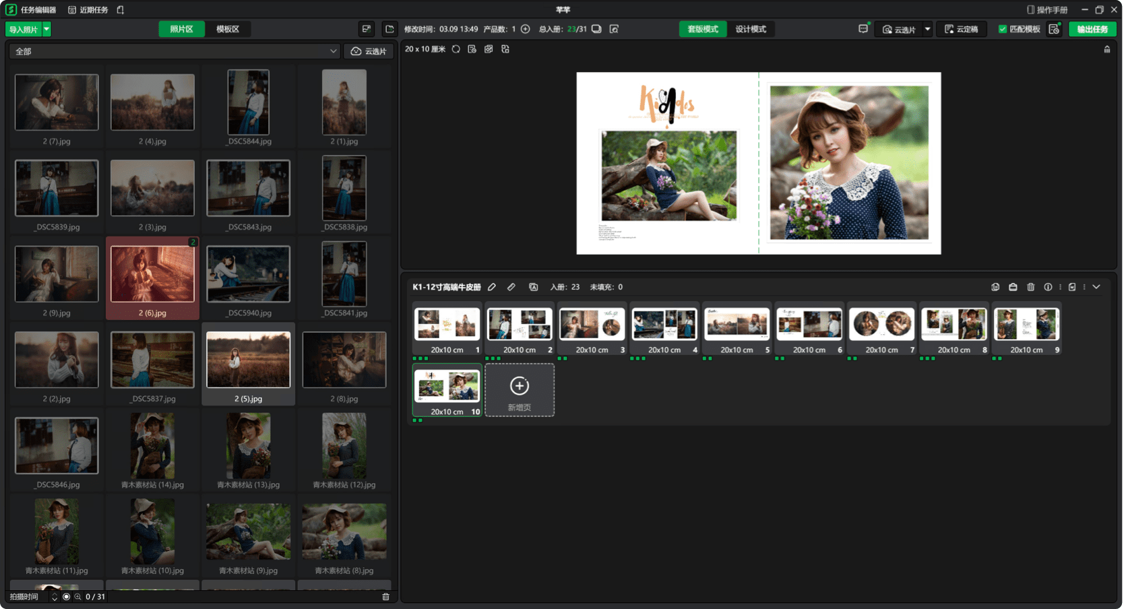This screenshot has height=609, width=1126.
Task: Toggle the circle button in the photo panel footer
Action: coord(66,597)
